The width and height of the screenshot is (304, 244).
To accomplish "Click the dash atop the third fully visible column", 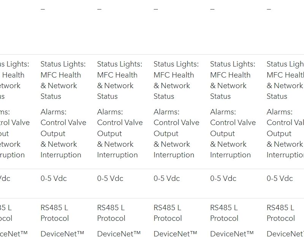I will click(x=156, y=9).
